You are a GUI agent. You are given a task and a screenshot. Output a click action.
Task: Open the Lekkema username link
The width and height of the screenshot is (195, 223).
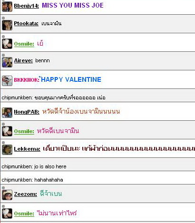(x=27, y=149)
